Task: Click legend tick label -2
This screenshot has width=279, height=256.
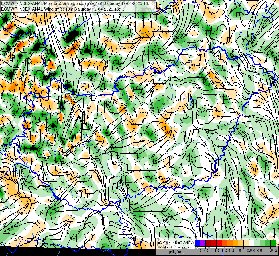Action: [x=233, y=251]
